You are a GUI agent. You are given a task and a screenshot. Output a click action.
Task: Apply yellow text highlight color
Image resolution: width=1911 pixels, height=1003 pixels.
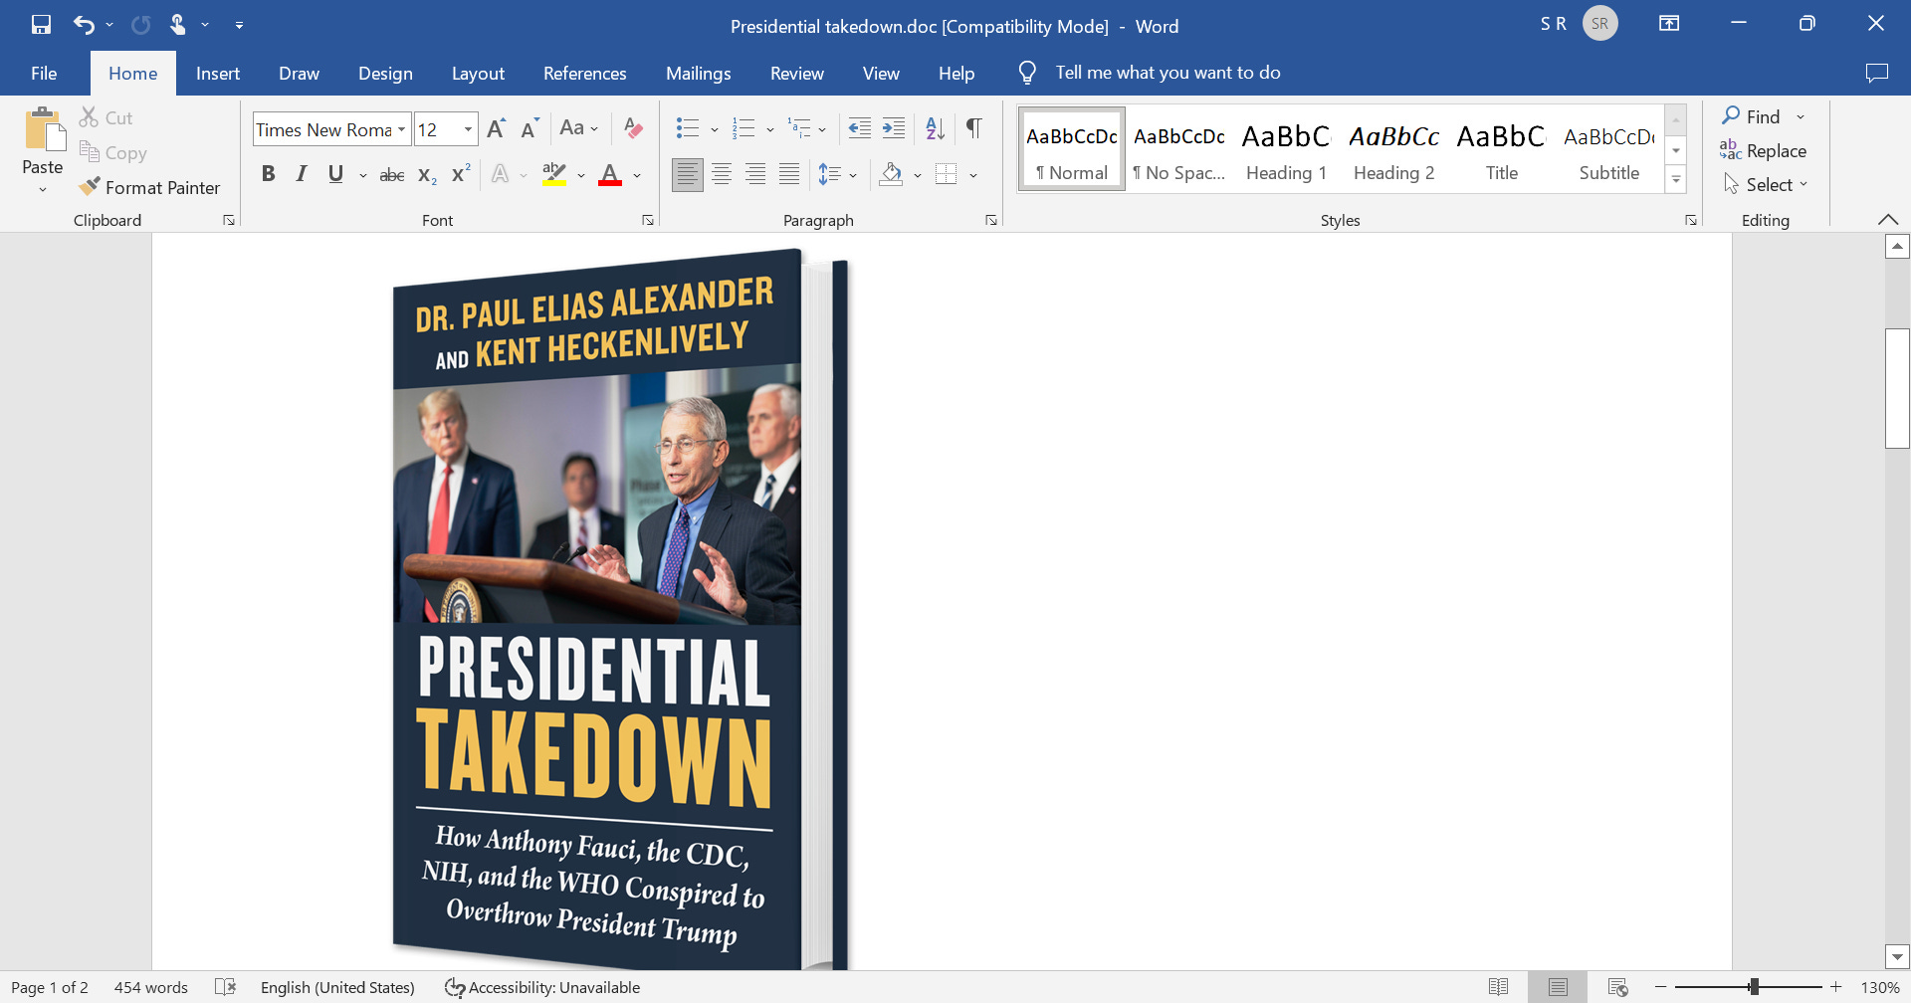click(554, 175)
